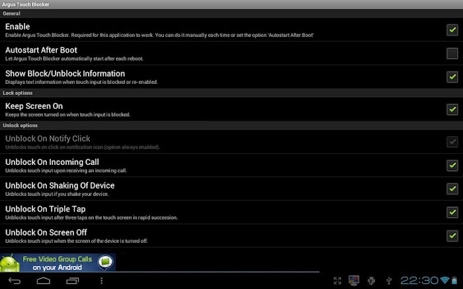
Task: Disable Unblock On Shaking Of Device checkbox
Action: coord(452,189)
